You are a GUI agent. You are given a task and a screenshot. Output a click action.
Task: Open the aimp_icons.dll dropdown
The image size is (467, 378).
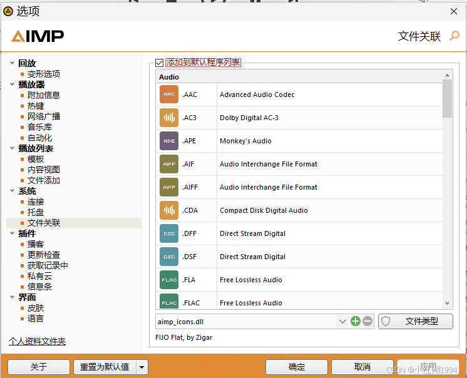click(x=342, y=322)
